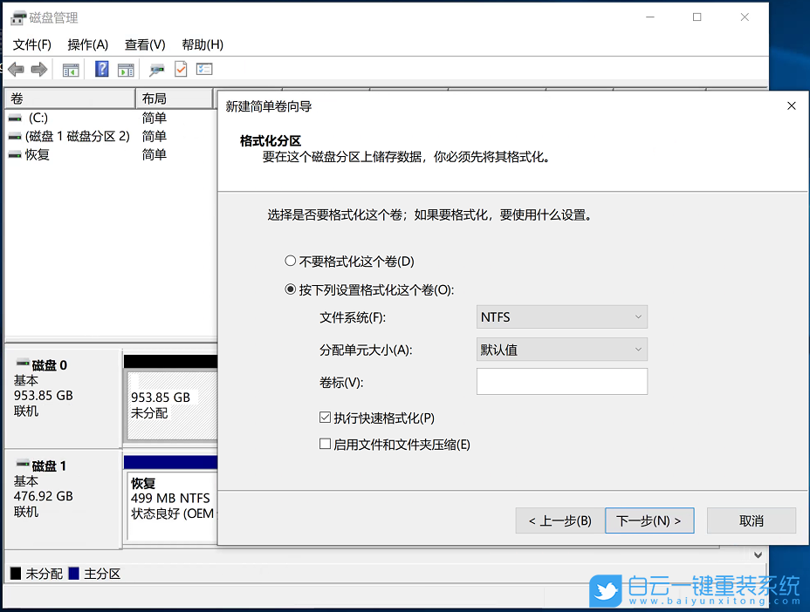The width and height of the screenshot is (810, 612).
Task: Open the 查看(V) menu
Action: 143,44
